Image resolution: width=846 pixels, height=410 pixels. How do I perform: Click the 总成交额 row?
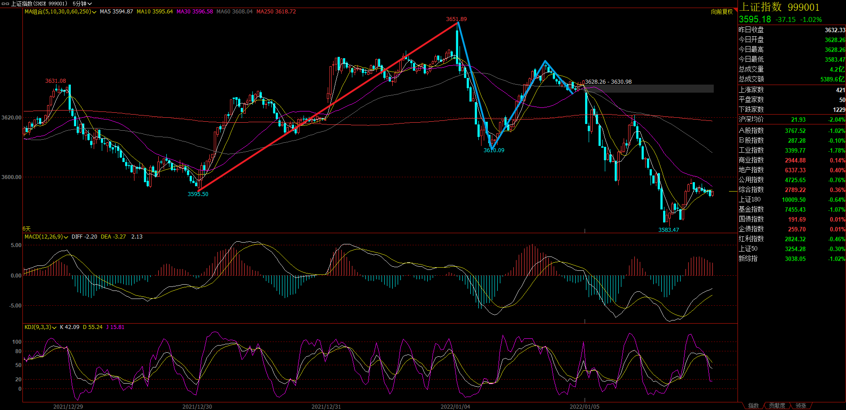tap(792, 79)
